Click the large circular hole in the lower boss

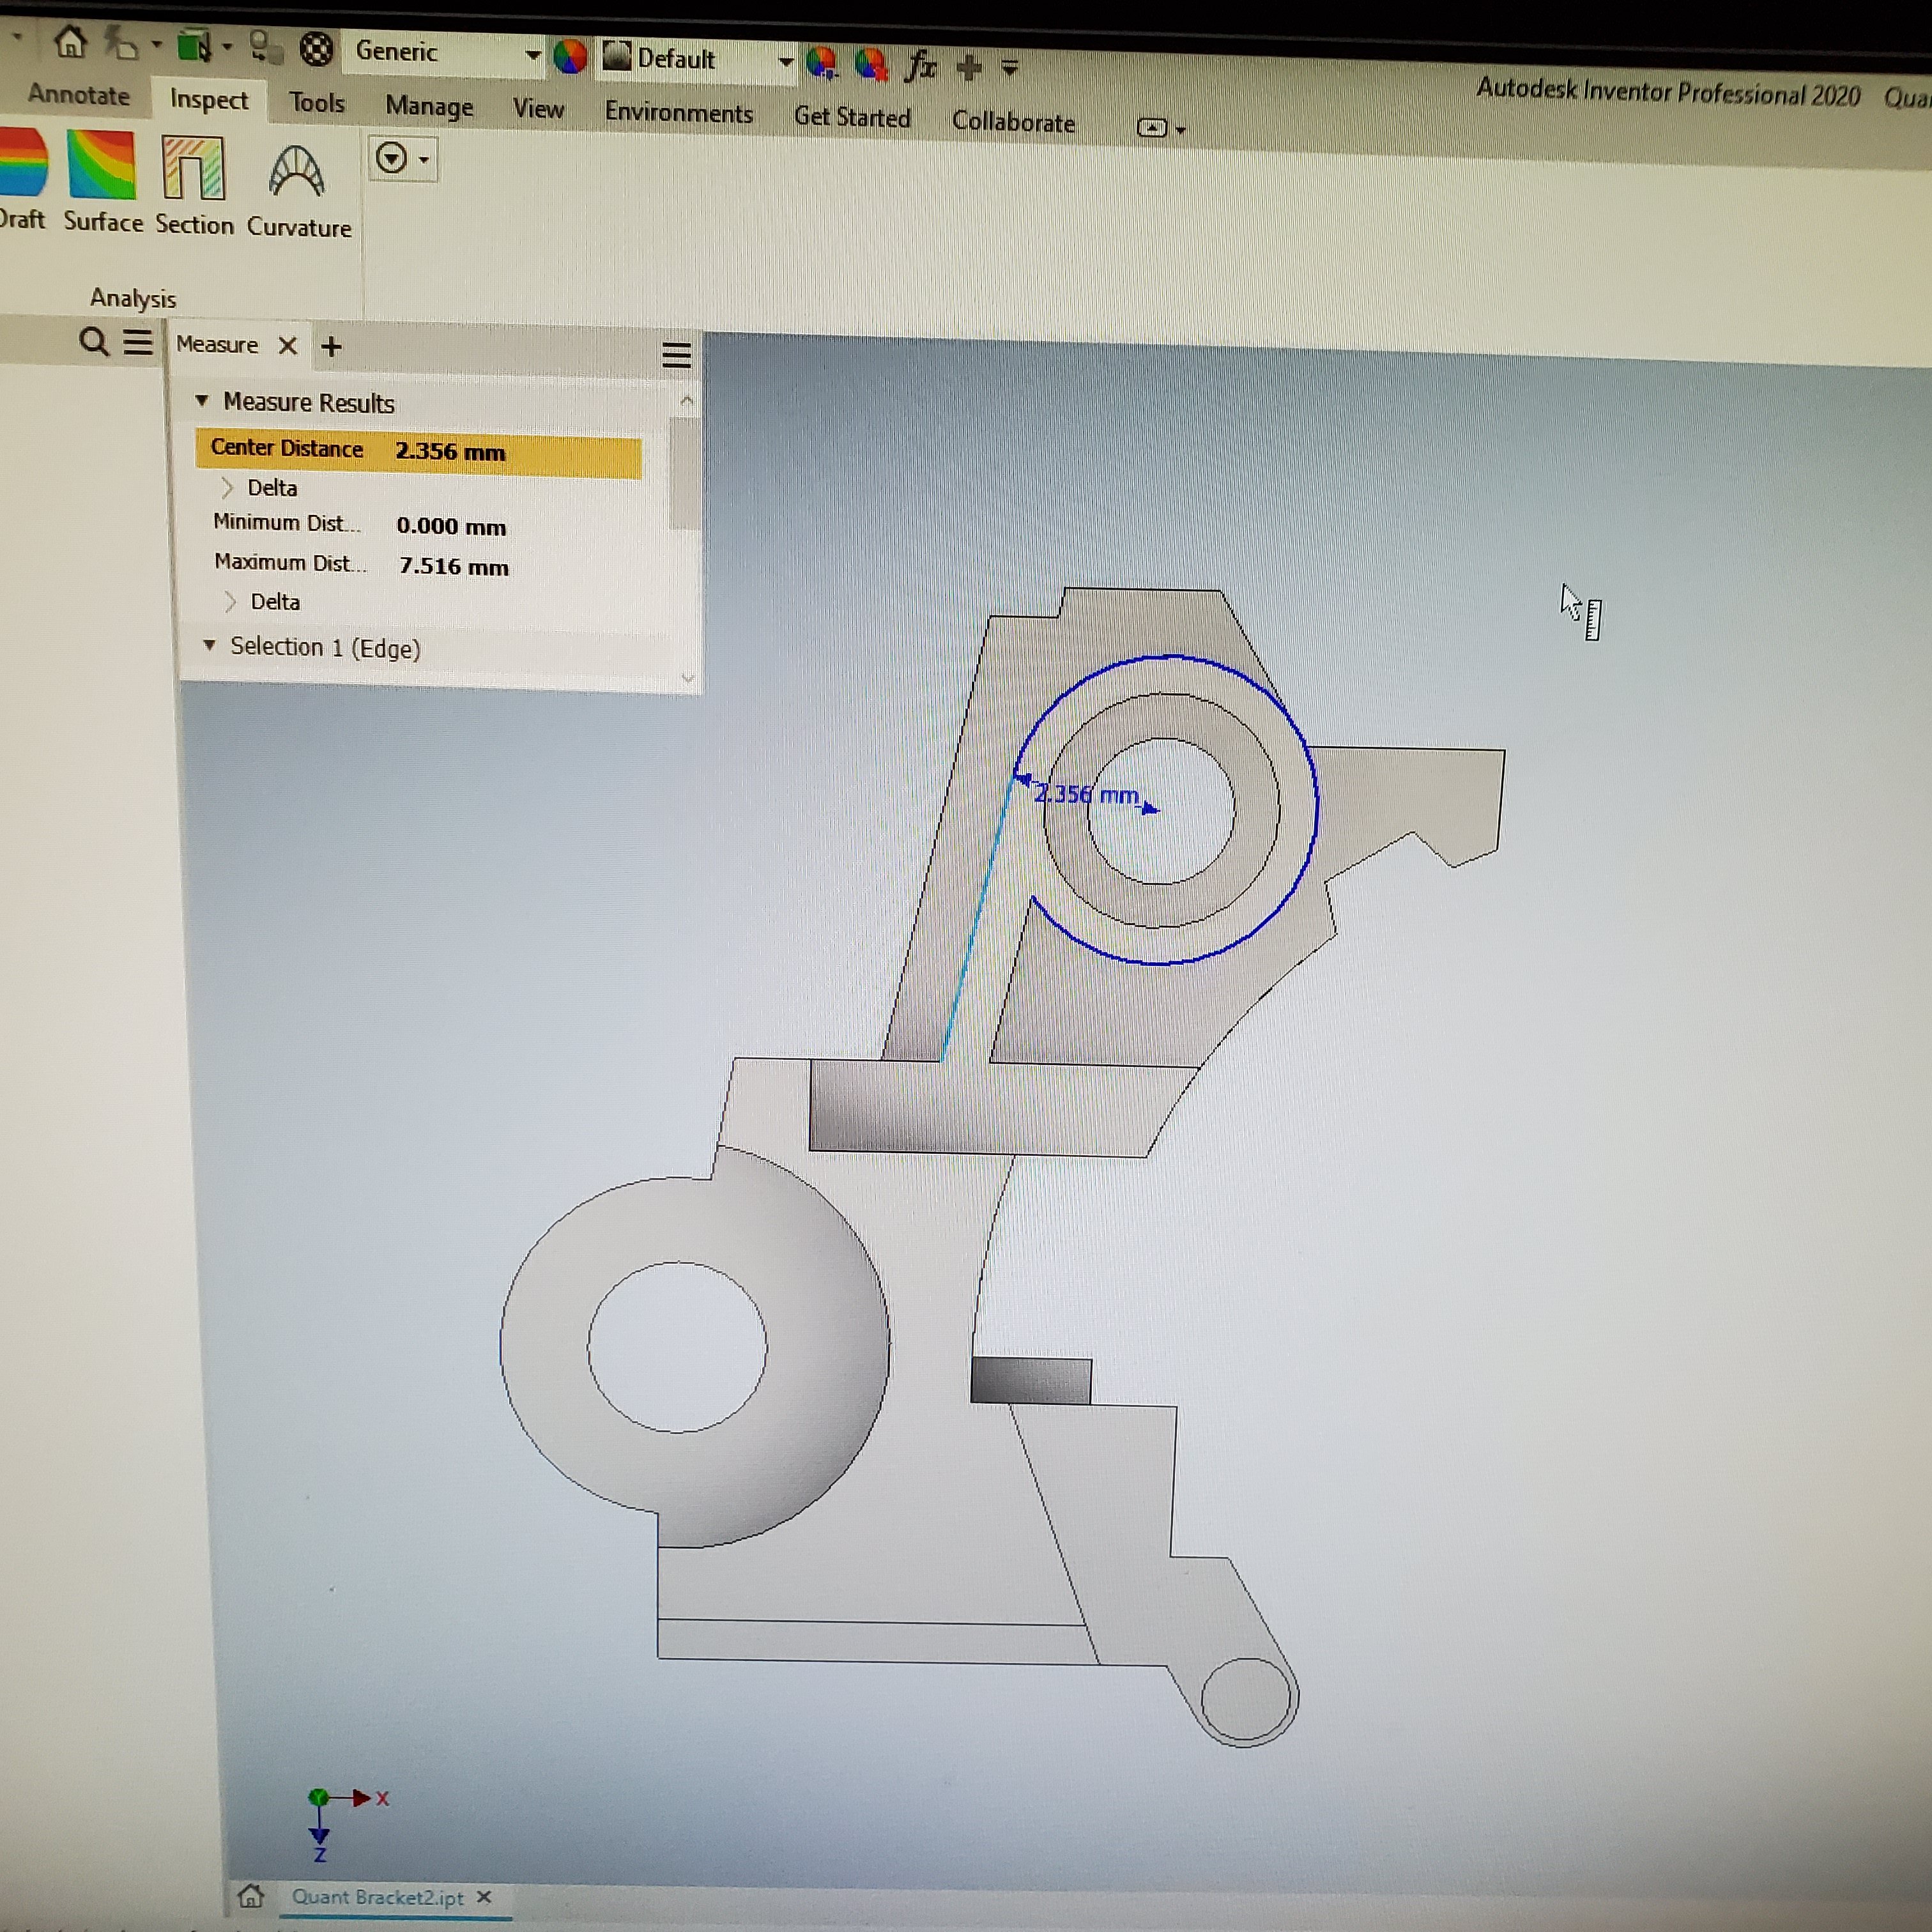coord(677,1347)
